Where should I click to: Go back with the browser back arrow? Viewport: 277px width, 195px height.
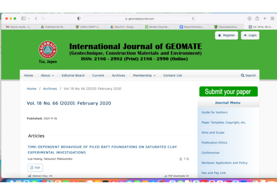pyautogui.click(x=36, y=18)
